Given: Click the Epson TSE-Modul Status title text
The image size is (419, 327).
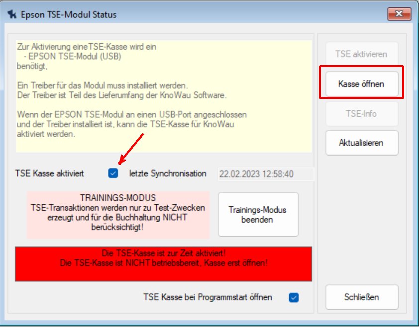Looking at the screenshot, I should (x=69, y=14).
